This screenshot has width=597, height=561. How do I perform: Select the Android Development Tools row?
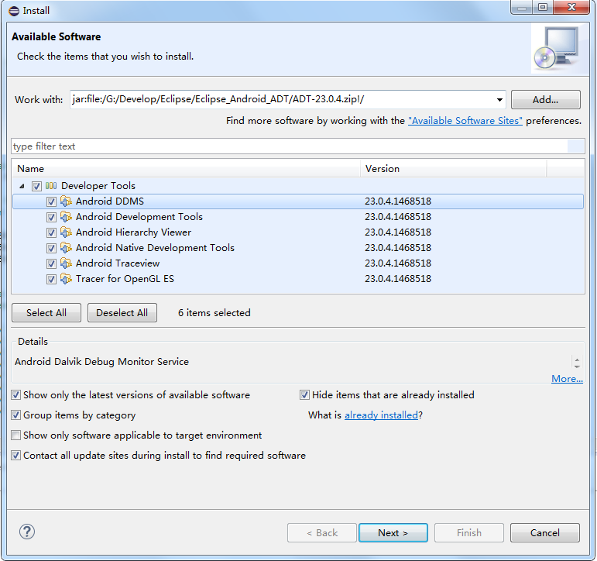pyautogui.click(x=298, y=217)
